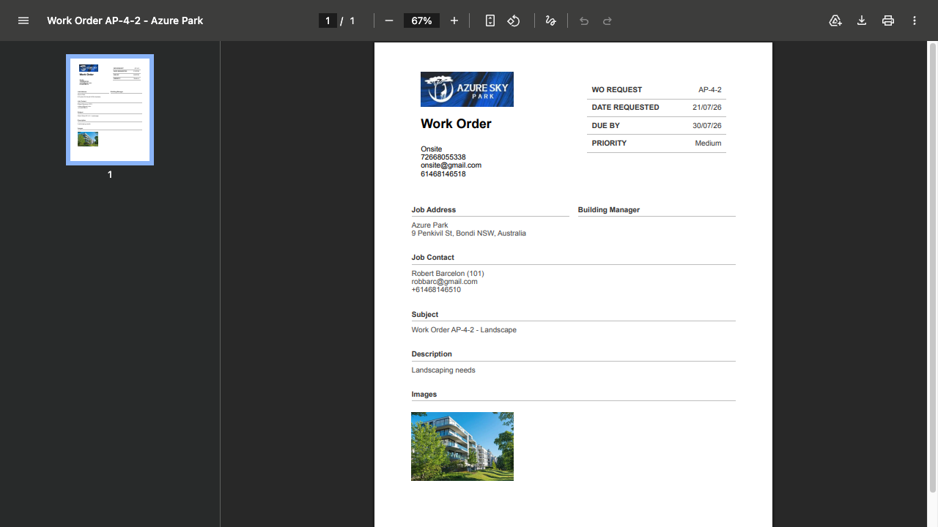Viewport: 938px width, 527px height.
Task: Click the 'Description' section label
Action: [x=432, y=354]
